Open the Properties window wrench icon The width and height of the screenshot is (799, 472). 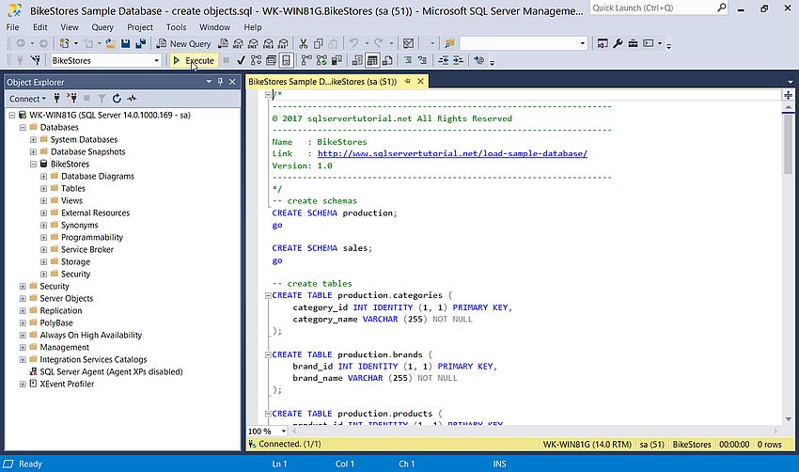click(x=618, y=44)
